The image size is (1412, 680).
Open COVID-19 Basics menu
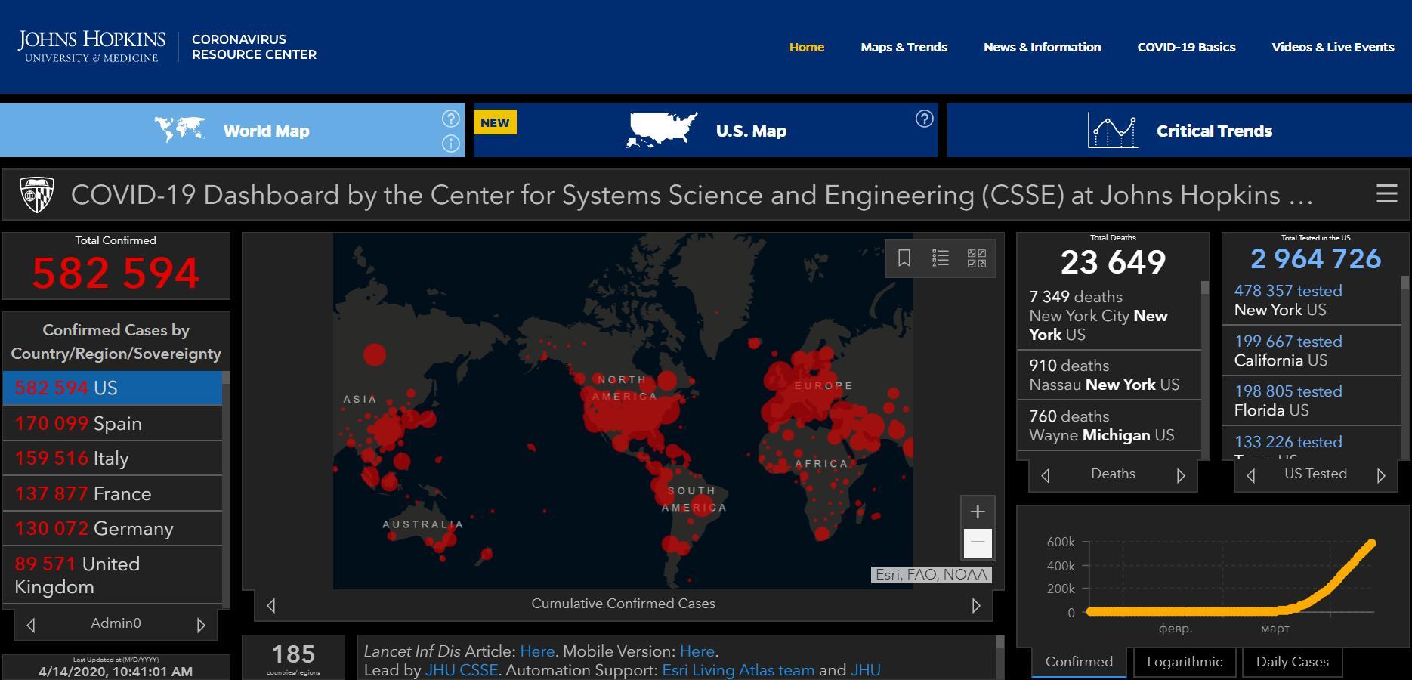1186,47
